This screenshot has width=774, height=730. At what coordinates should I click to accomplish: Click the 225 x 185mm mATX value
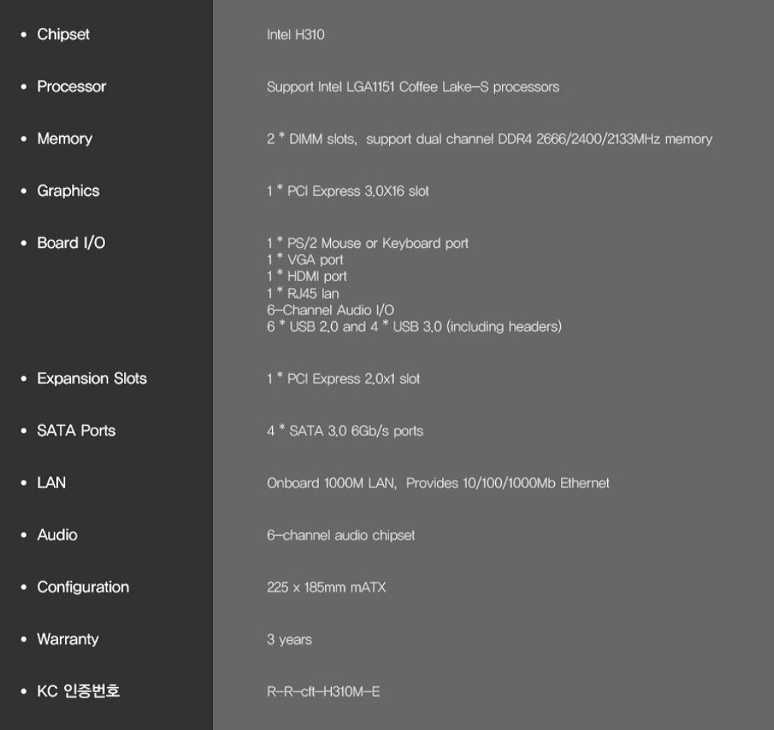coord(326,587)
